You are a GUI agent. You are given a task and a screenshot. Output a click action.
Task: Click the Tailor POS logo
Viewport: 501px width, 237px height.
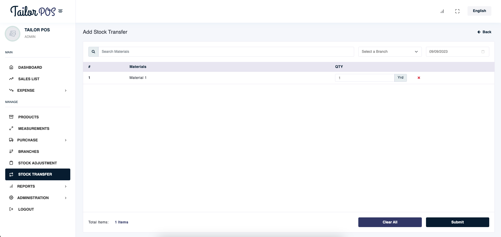click(33, 11)
